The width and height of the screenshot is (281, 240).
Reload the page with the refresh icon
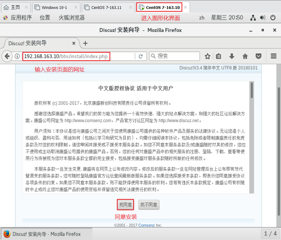click(x=141, y=56)
